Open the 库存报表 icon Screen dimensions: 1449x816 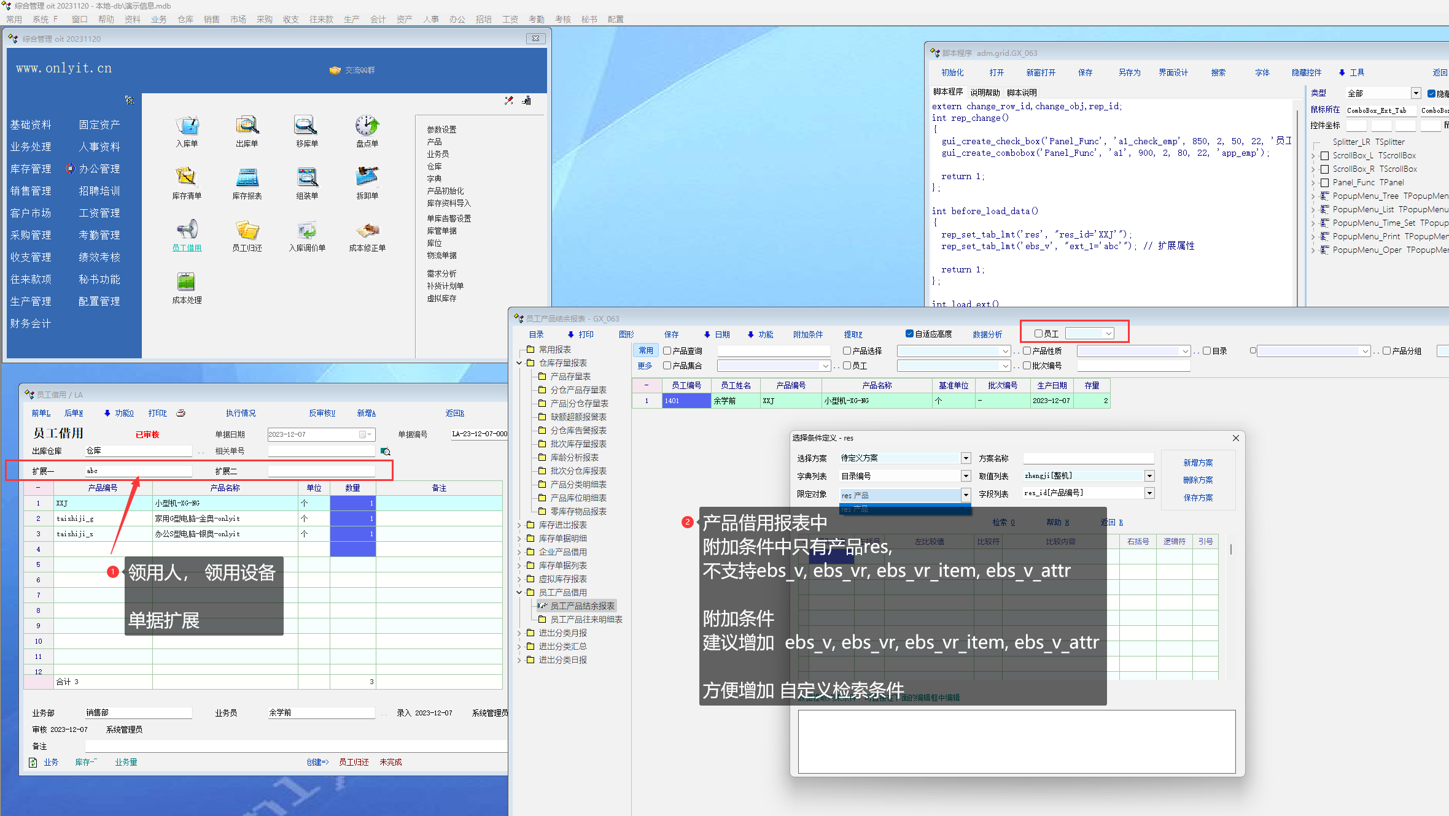(x=247, y=179)
